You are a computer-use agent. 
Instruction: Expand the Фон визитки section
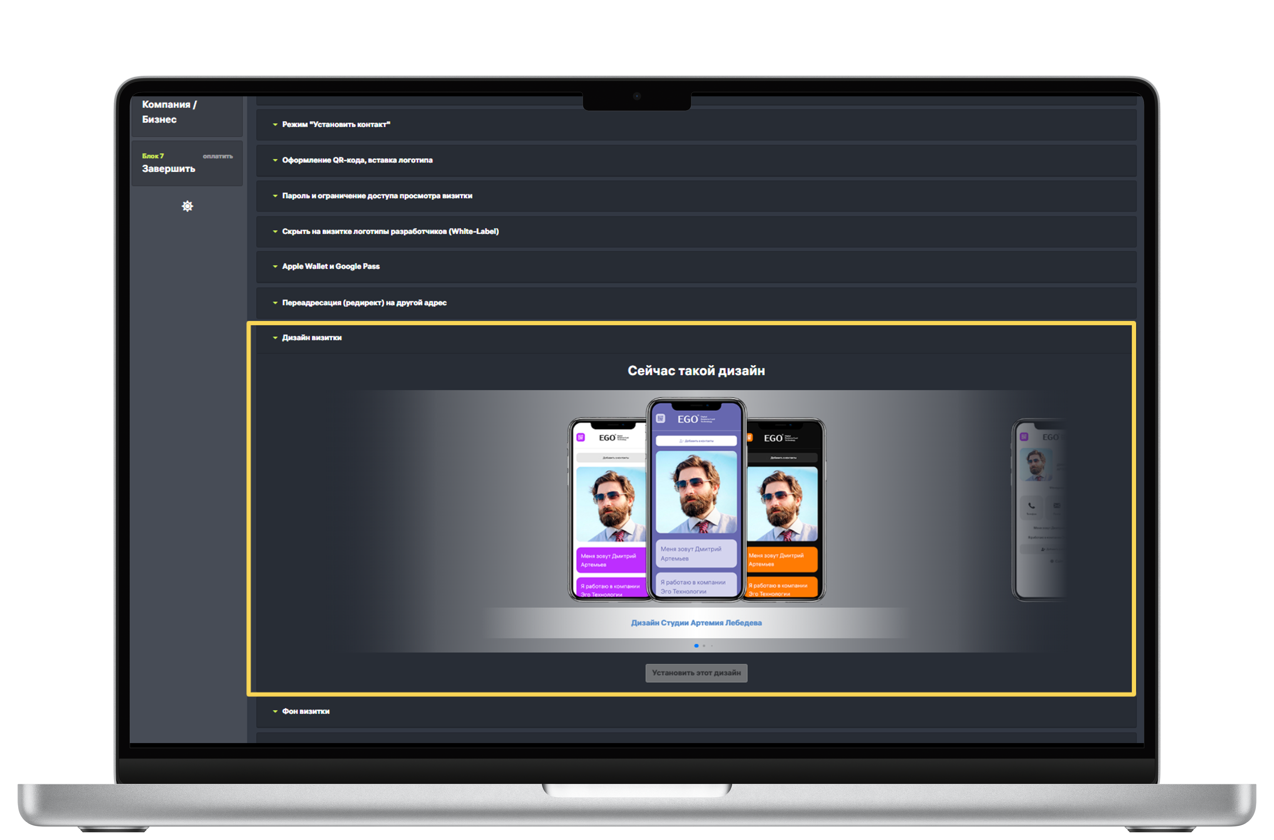305,711
